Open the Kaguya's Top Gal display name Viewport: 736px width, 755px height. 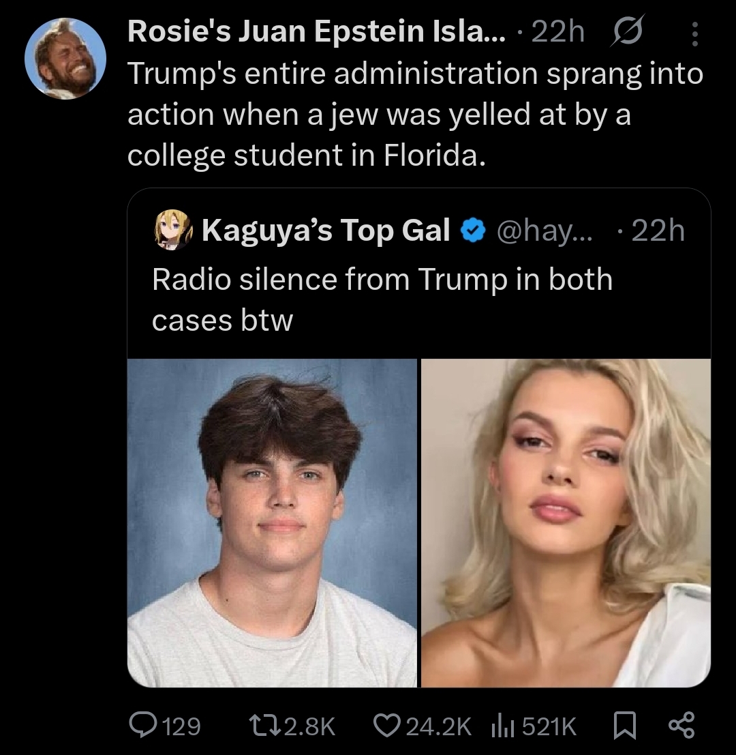click(326, 231)
